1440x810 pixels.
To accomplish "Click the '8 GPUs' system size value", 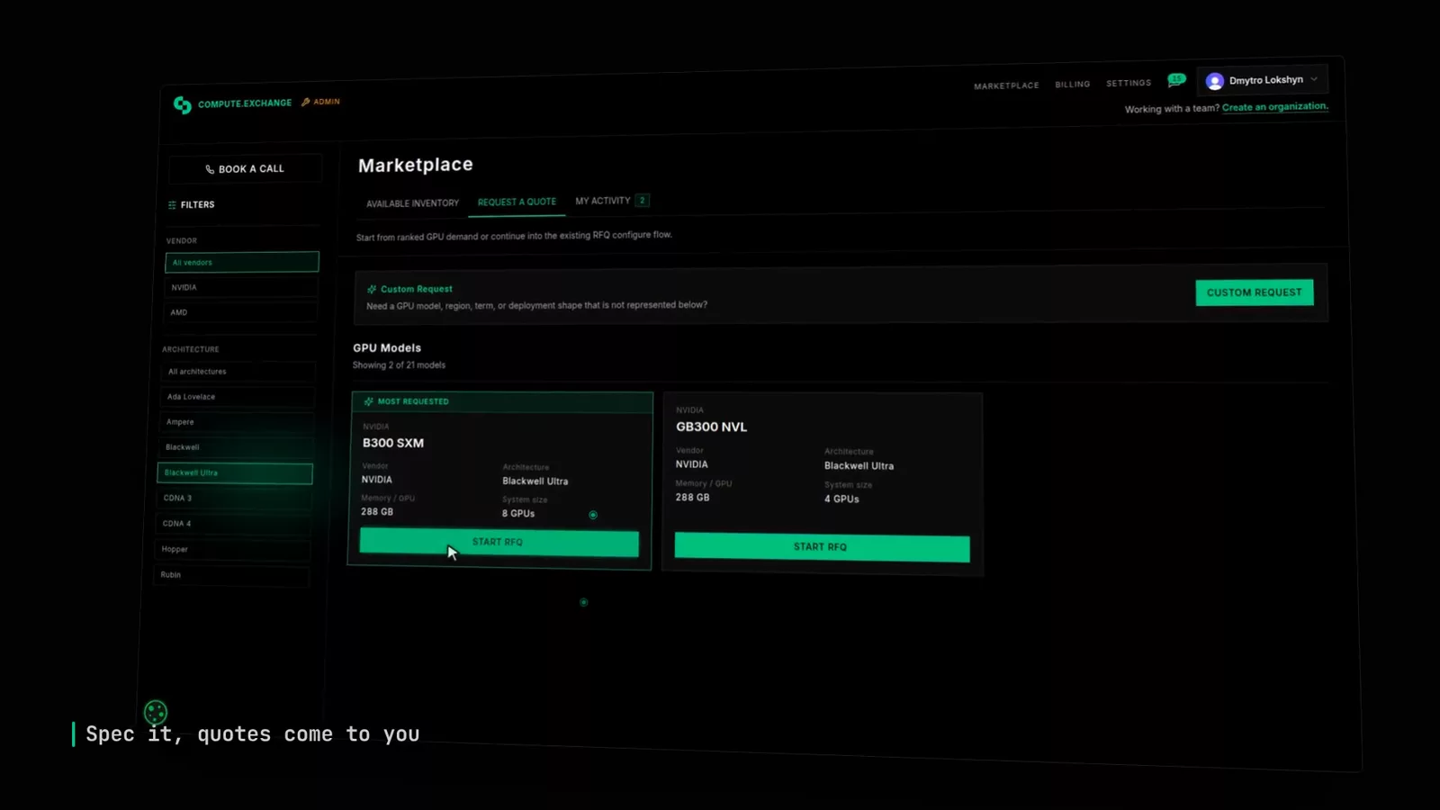I will (518, 514).
